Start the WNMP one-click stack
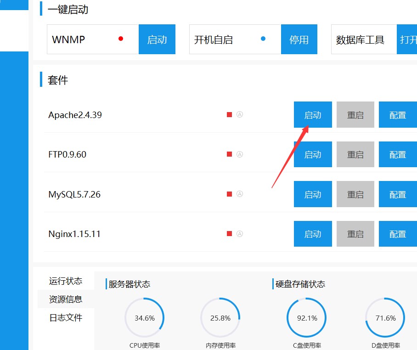This screenshot has height=350, width=417. (x=157, y=40)
